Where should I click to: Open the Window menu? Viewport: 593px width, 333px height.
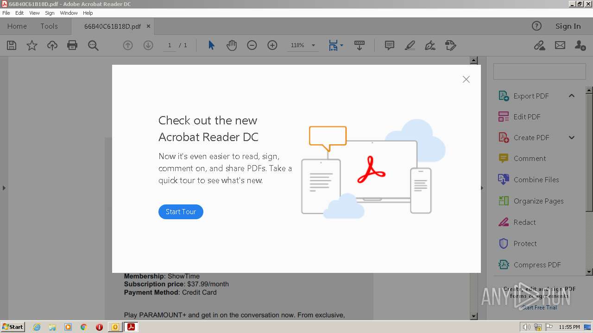point(69,13)
